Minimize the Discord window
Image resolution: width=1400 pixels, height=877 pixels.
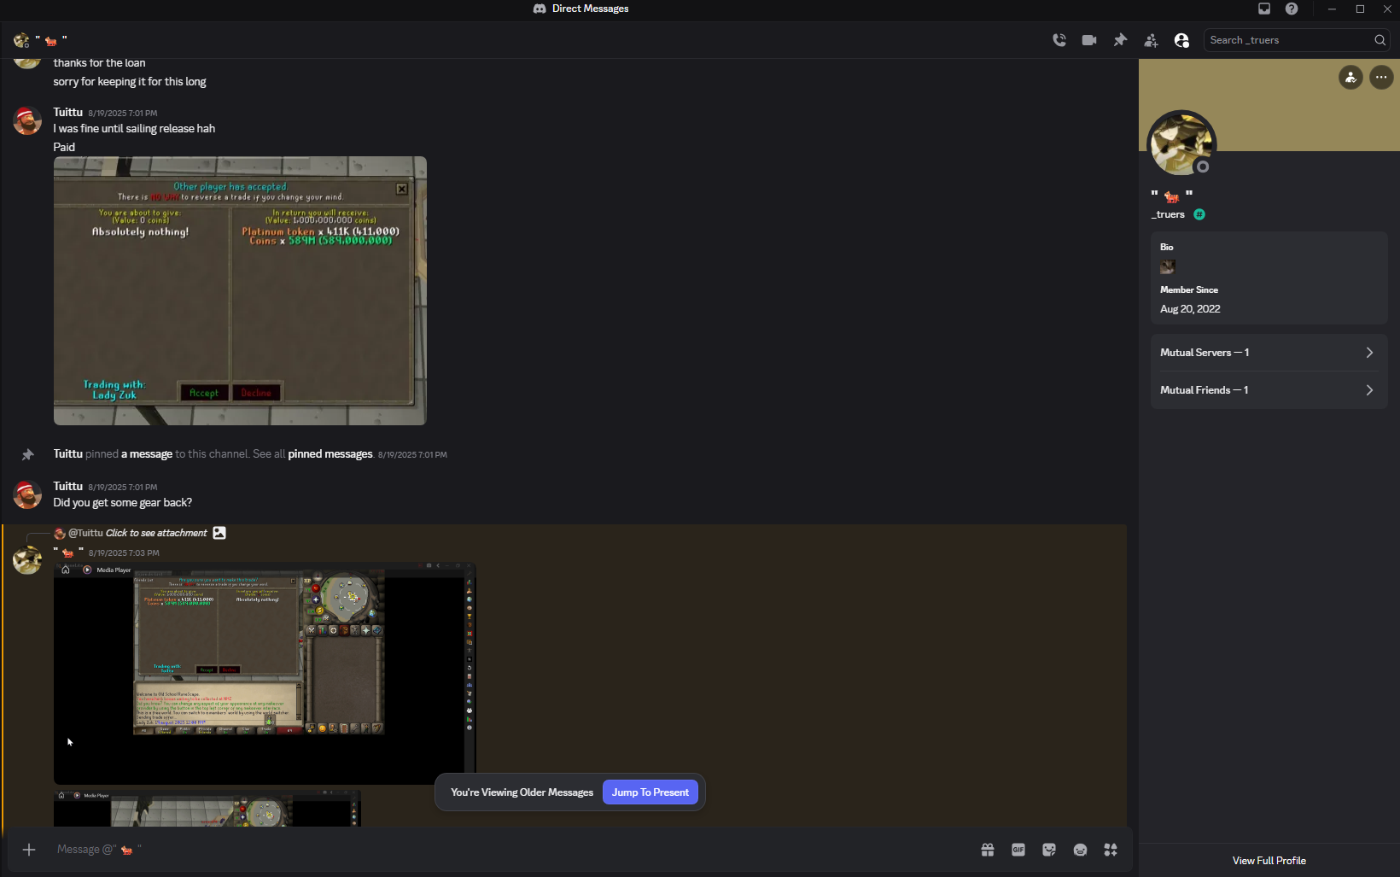[x=1332, y=9]
